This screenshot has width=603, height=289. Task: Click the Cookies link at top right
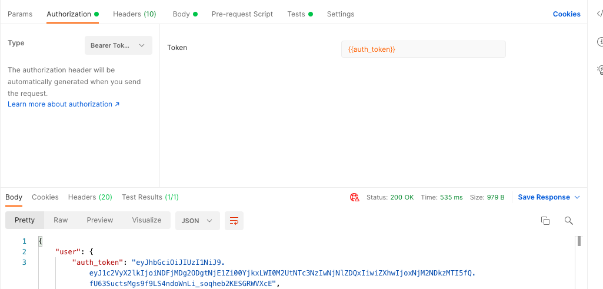pyautogui.click(x=566, y=14)
